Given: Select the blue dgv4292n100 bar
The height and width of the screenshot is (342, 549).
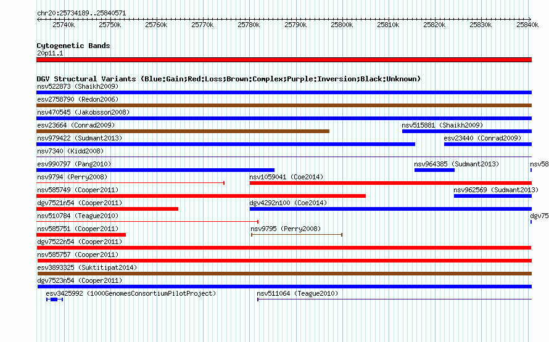Looking at the screenshot, I should pos(390,209).
